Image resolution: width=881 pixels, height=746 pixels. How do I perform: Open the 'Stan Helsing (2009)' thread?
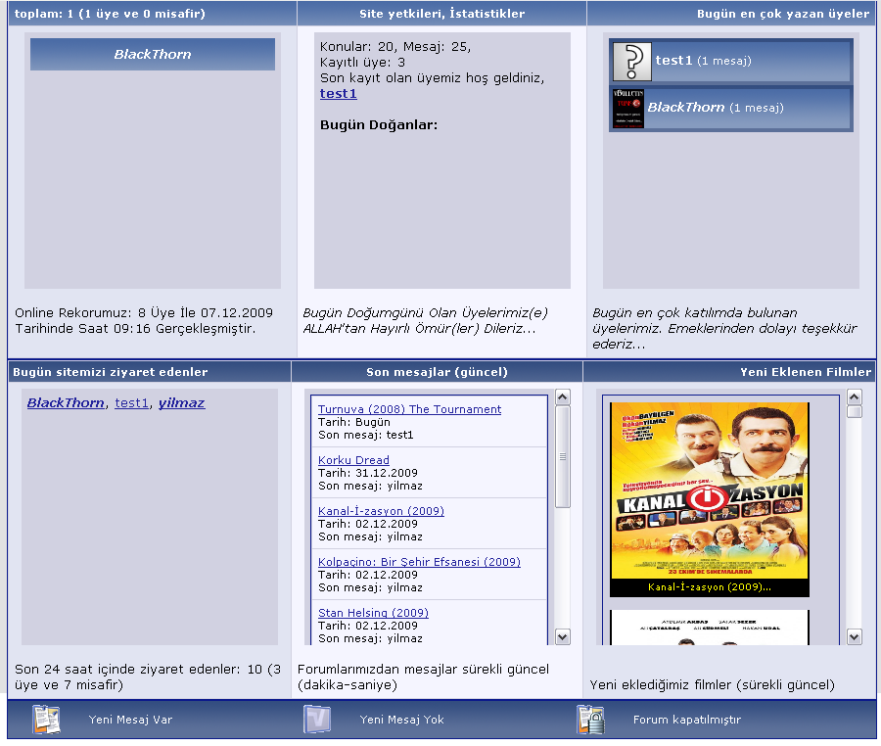pyautogui.click(x=373, y=613)
